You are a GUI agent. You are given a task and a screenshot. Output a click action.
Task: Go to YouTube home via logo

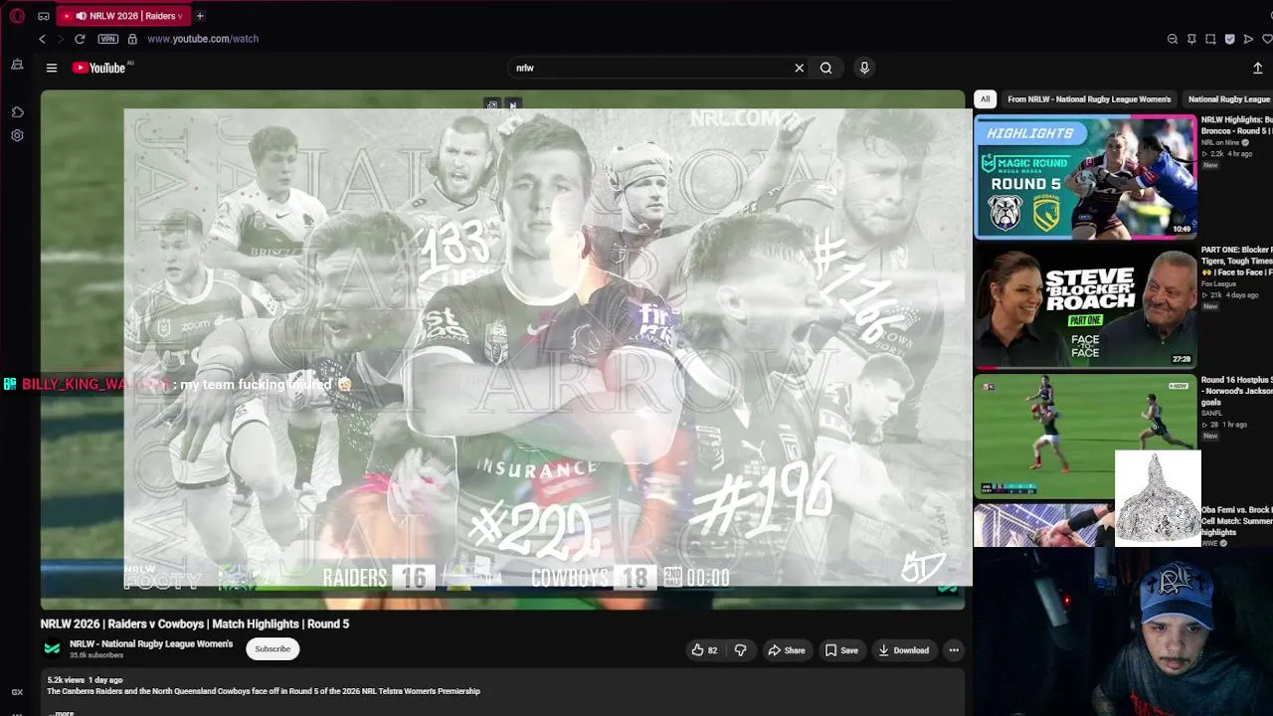[99, 68]
